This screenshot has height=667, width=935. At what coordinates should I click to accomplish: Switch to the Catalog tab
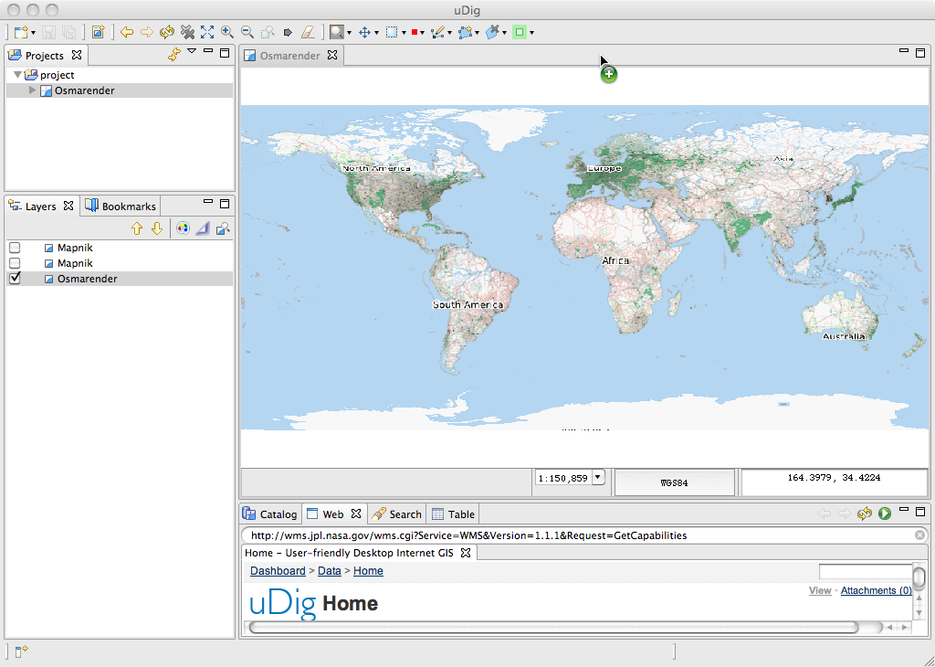[x=269, y=513]
